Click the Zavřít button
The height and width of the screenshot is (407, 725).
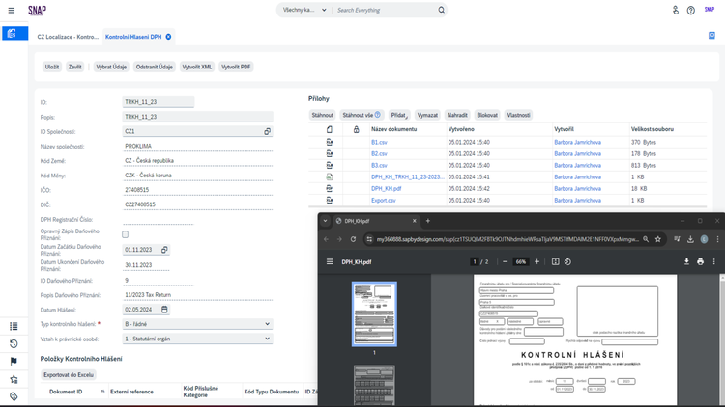[x=74, y=67]
